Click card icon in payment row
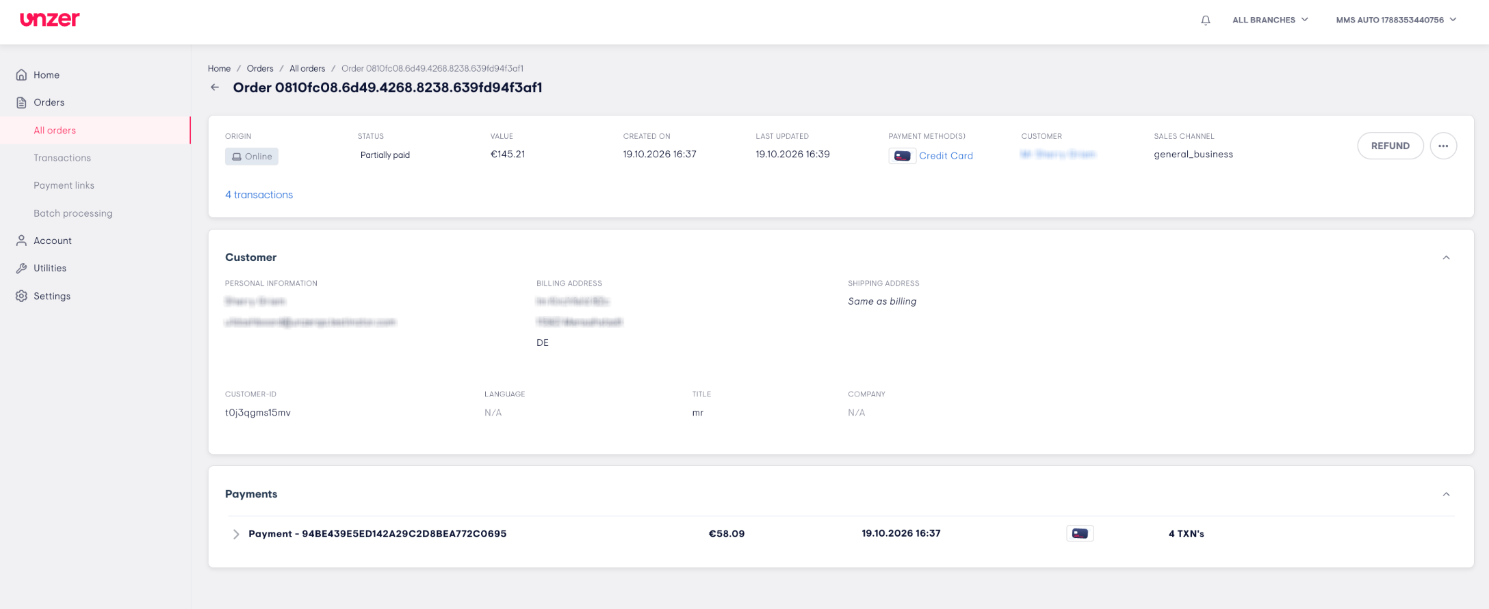The width and height of the screenshot is (1489, 609). (1080, 533)
